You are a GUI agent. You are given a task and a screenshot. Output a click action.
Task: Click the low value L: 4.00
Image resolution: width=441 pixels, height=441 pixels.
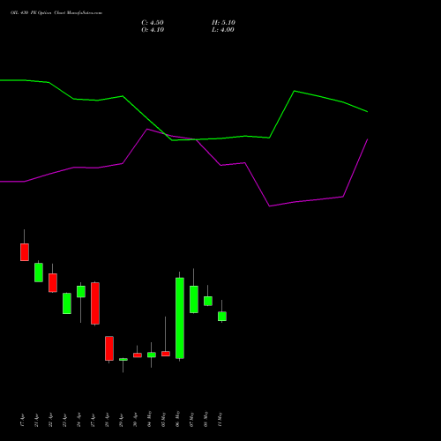(223, 30)
